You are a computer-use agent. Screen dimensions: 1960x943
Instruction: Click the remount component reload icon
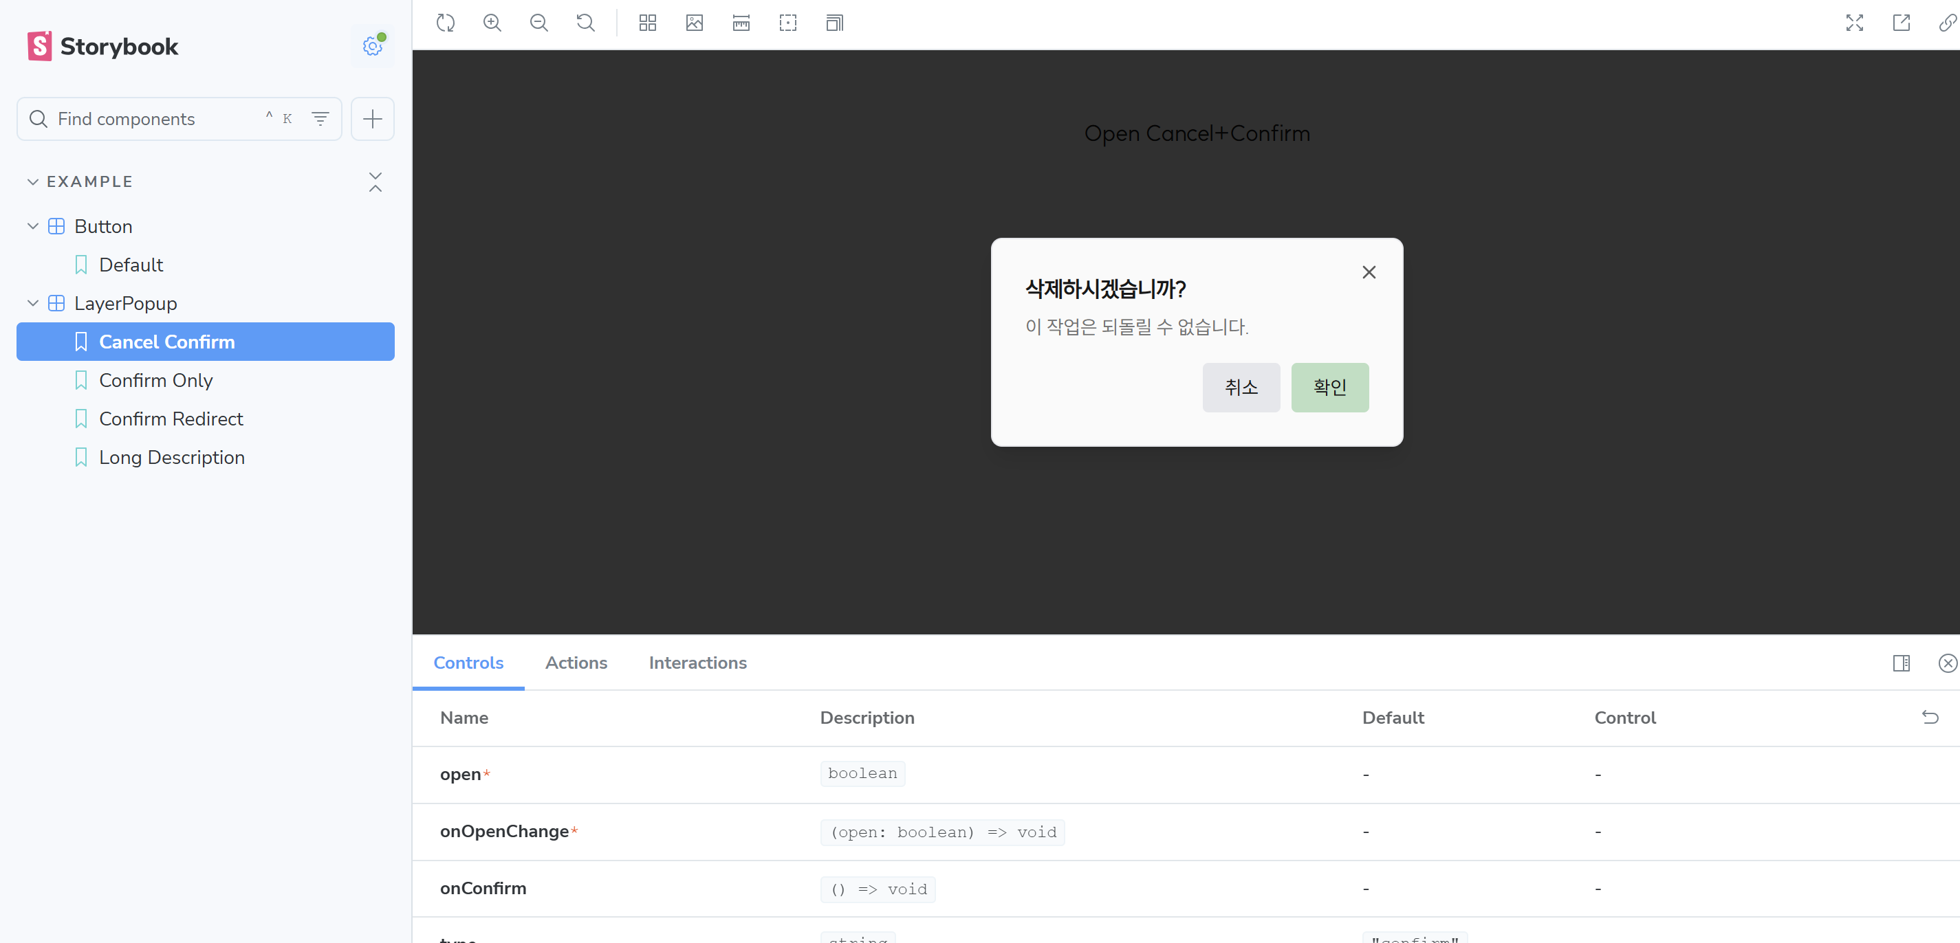coord(446,23)
